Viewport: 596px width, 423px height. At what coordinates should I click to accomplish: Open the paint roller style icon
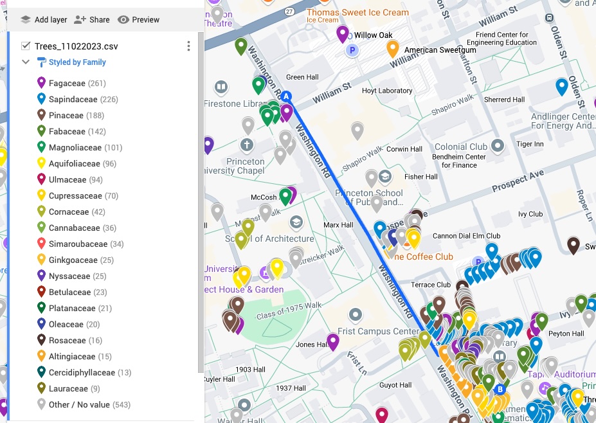tap(41, 62)
